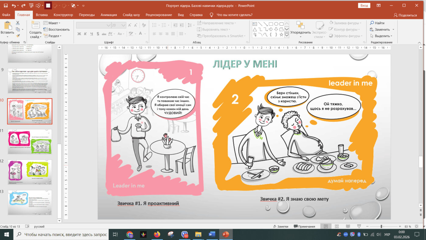Pick the star shape in shapes gallery

[x=281, y=35]
